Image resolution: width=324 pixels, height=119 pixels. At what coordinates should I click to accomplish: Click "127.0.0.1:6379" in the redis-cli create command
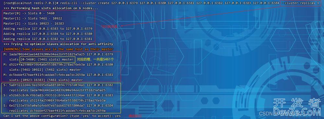pos(124,3)
